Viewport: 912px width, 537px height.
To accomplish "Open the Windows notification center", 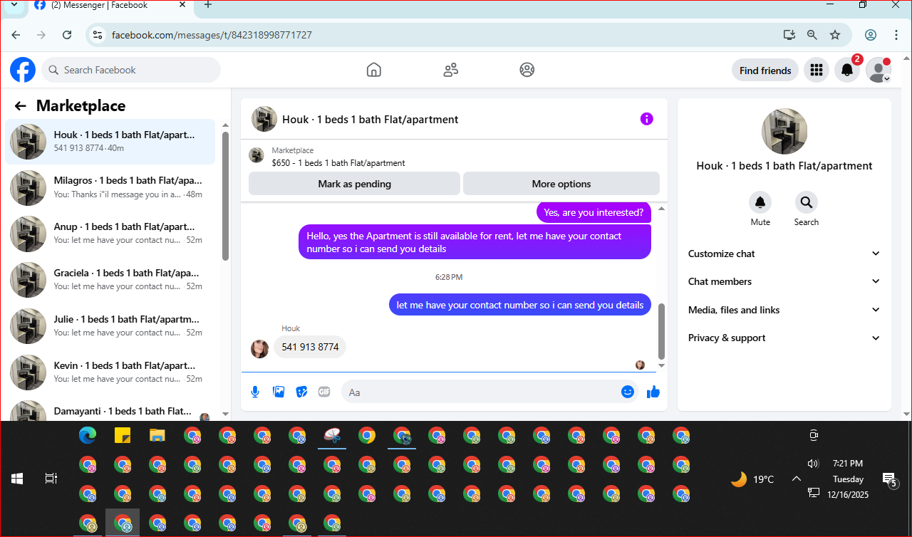I will click(x=889, y=479).
